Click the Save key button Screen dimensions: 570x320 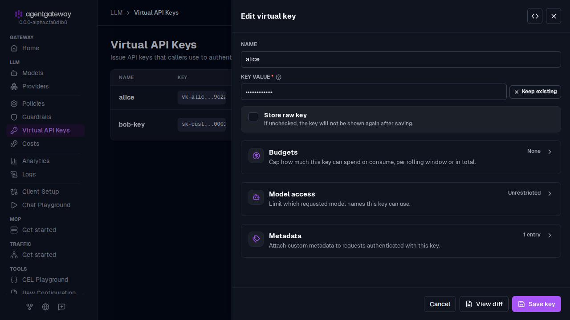click(x=536, y=304)
